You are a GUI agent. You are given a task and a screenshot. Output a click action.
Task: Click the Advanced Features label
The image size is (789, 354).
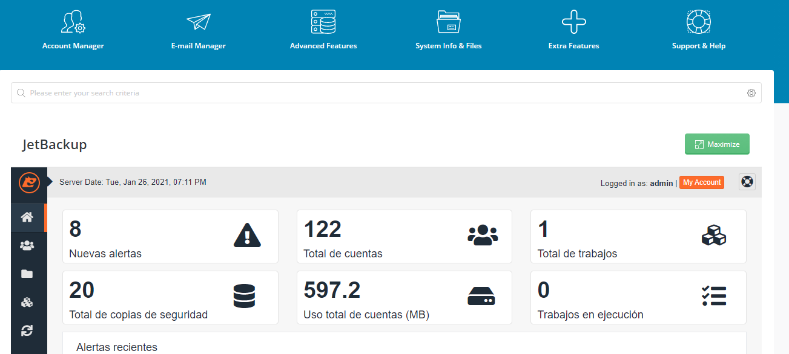pyautogui.click(x=323, y=46)
